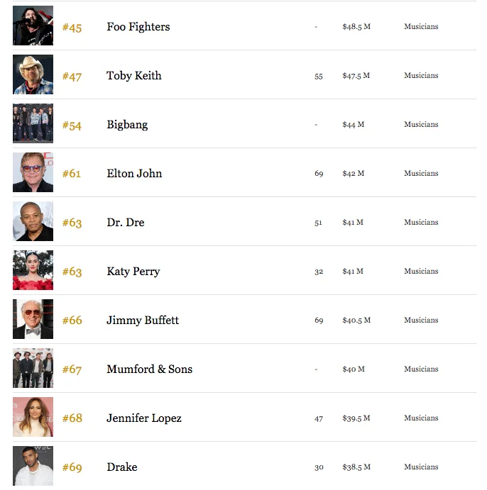The width and height of the screenshot is (487, 490).
Task: Click the #54 rank for Bigbang
Action: (x=72, y=126)
